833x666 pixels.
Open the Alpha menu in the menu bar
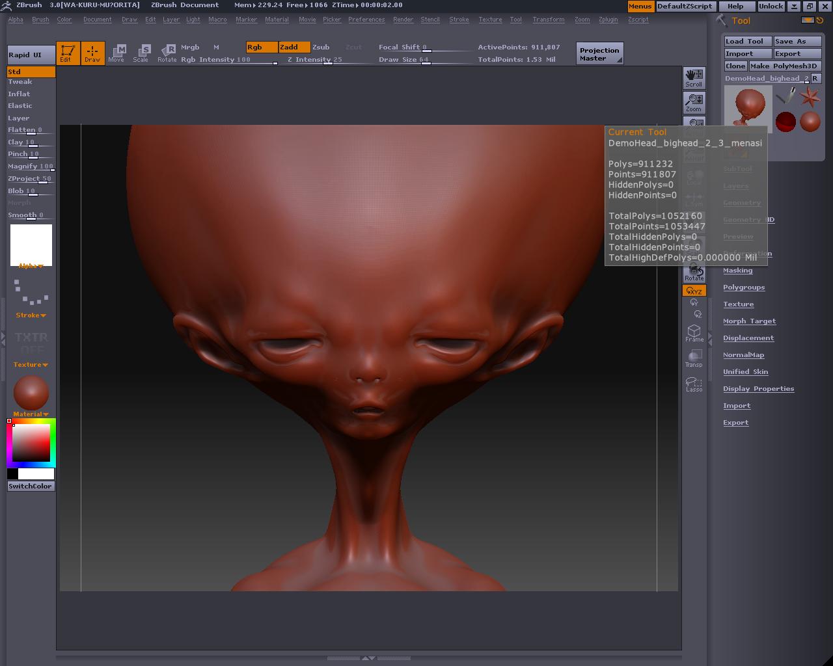tap(16, 20)
